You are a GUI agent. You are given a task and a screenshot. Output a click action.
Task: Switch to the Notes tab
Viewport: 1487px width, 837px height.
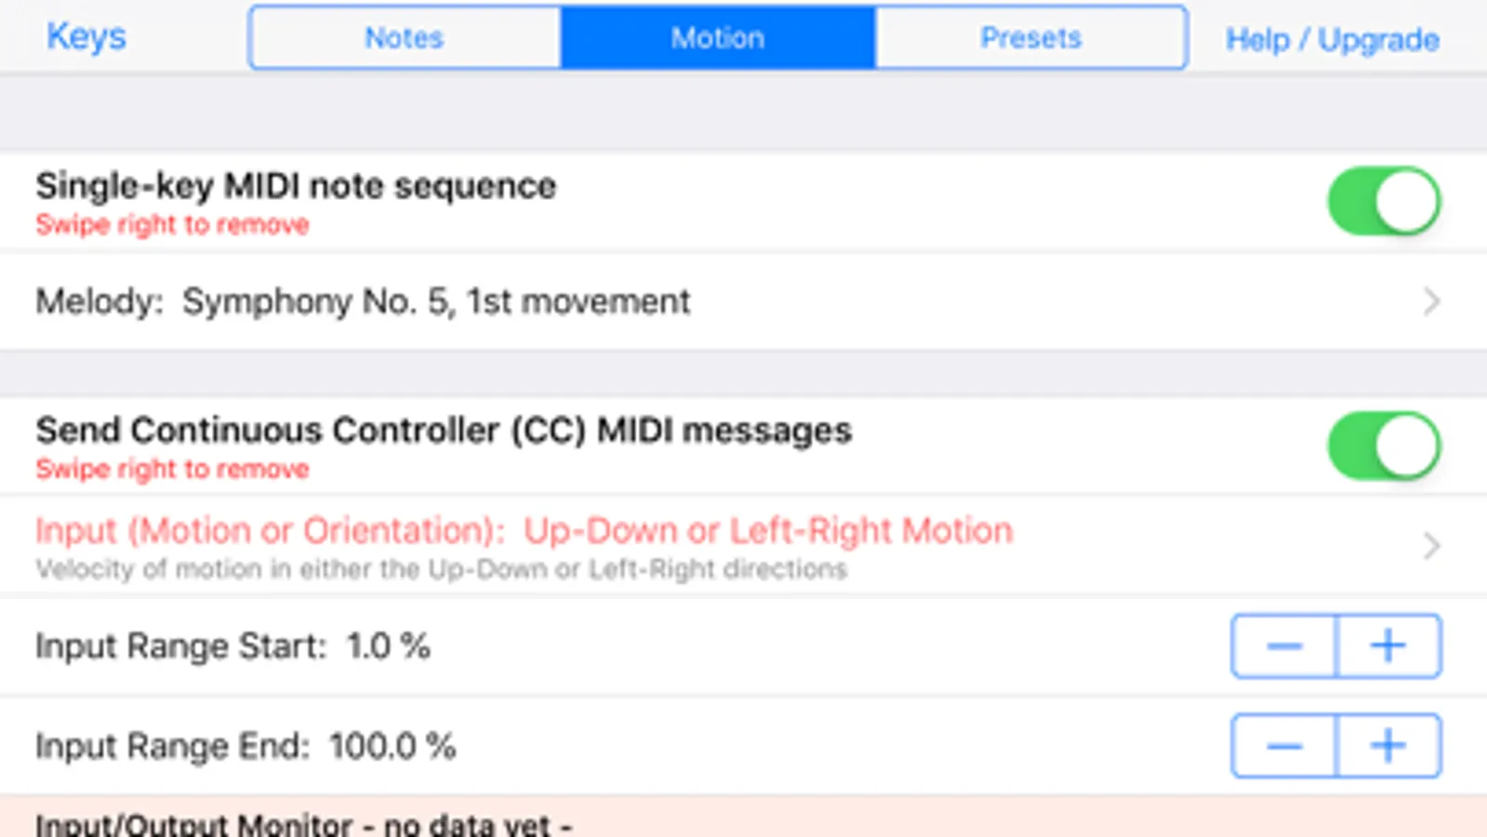click(405, 38)
